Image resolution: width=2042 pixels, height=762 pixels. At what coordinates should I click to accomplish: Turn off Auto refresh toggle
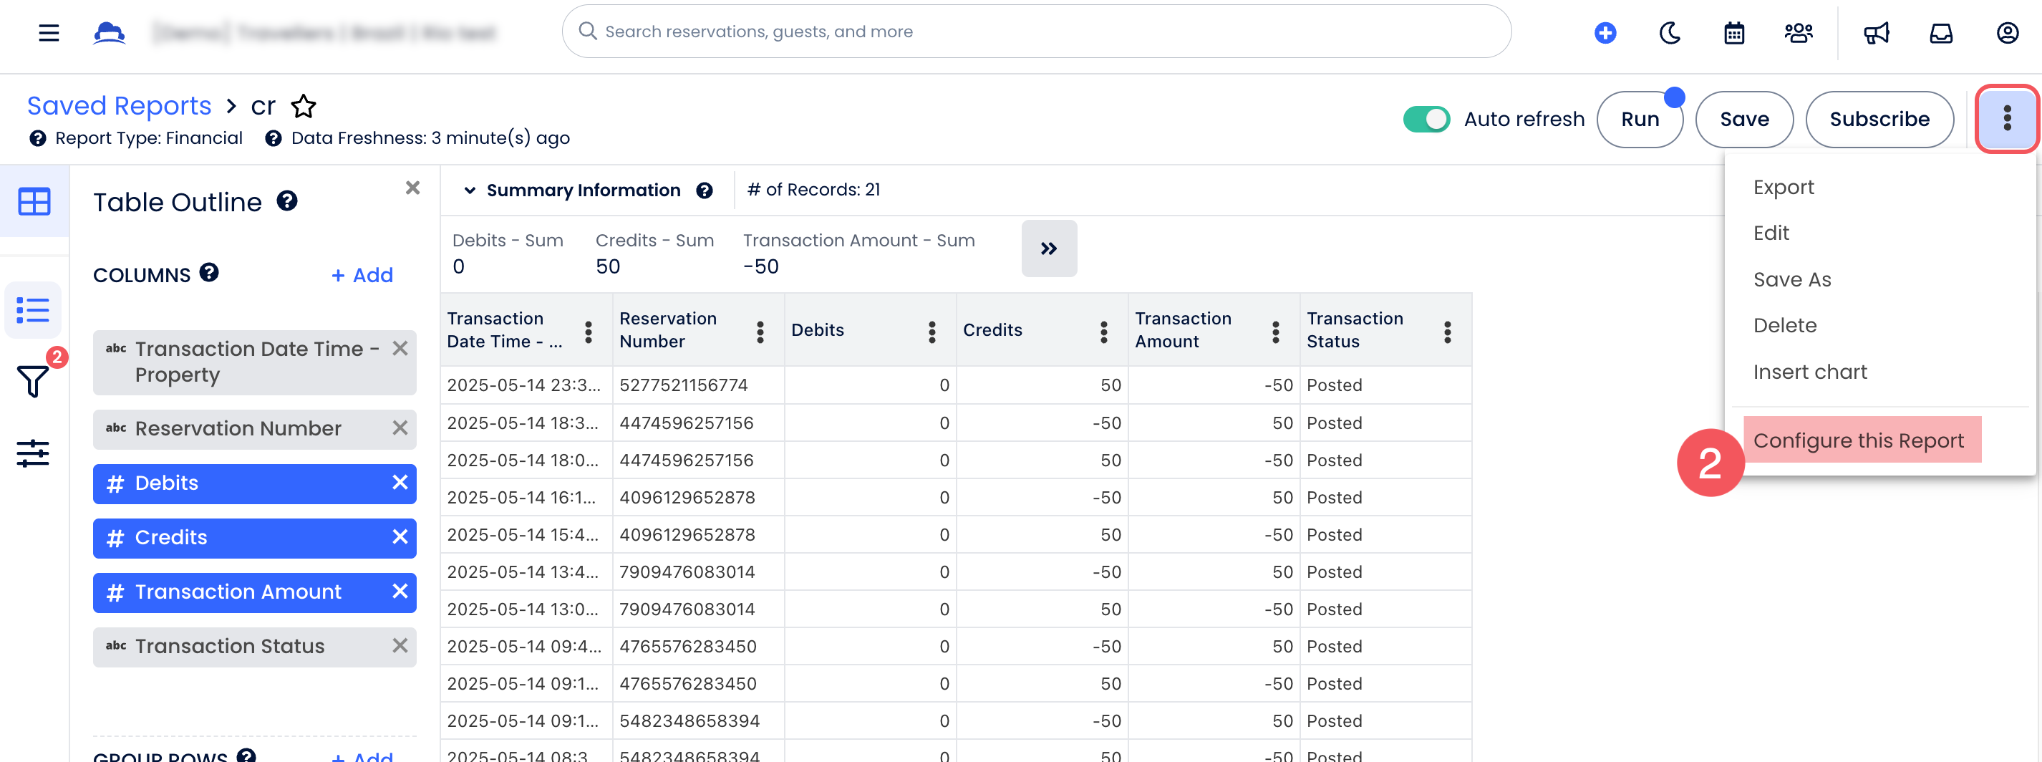pos(1426,119)
